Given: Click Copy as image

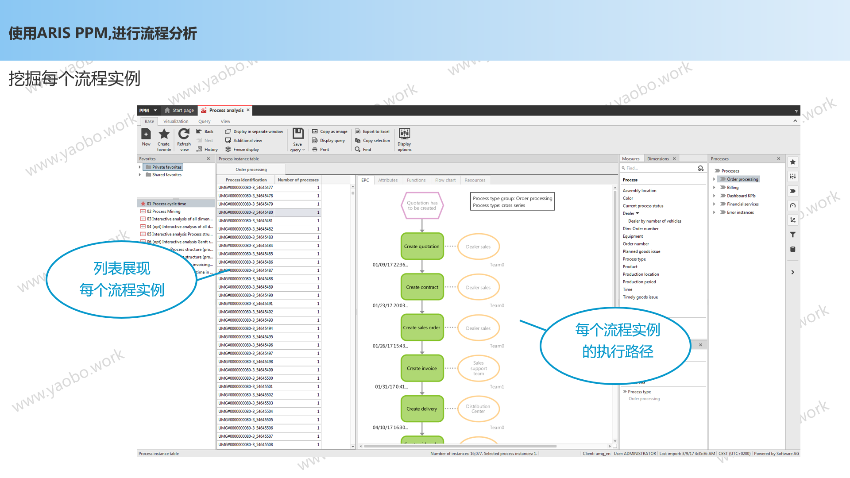Looking at the screenshot, I should pyautogui.click(x=330, y=131).
